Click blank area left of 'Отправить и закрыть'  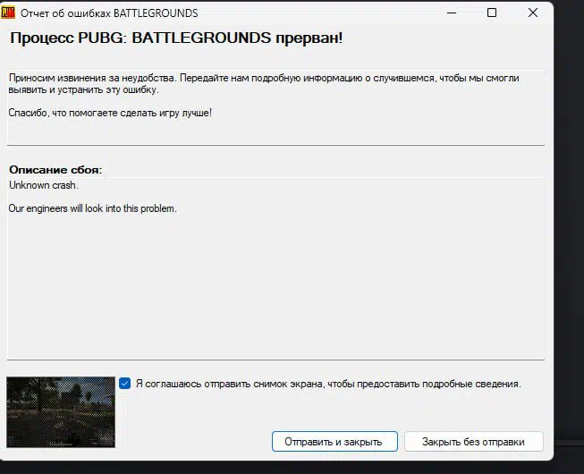click(x=192, y=441)
